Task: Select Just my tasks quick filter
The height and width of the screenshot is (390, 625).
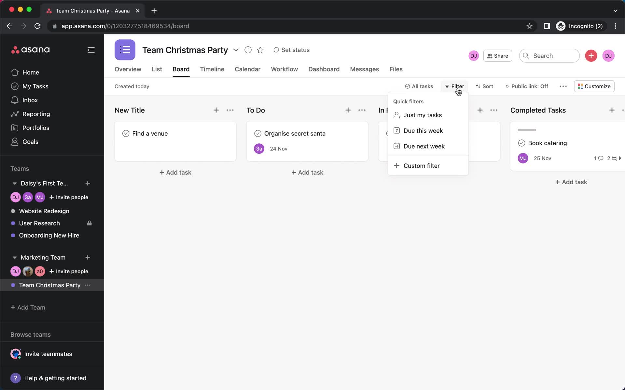Action: [423, 115]
